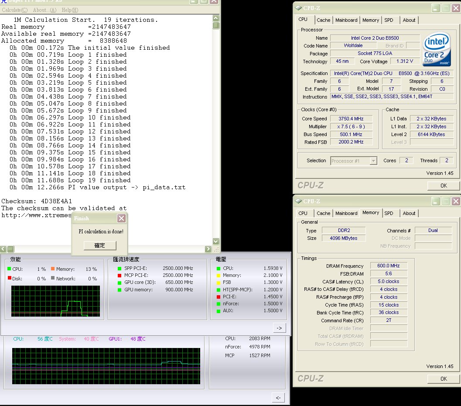The image size is (461, 406).
Task: Click the right arrow of Super PI's horizontal scrollbar
Action: 208,249
